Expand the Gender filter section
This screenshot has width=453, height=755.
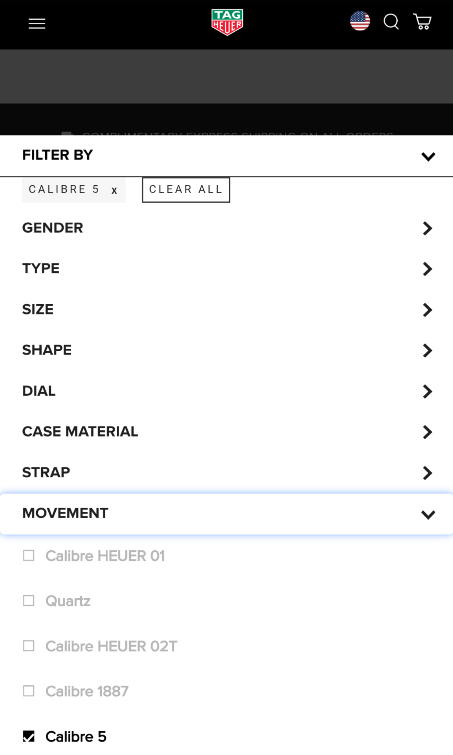click(427, 228)
